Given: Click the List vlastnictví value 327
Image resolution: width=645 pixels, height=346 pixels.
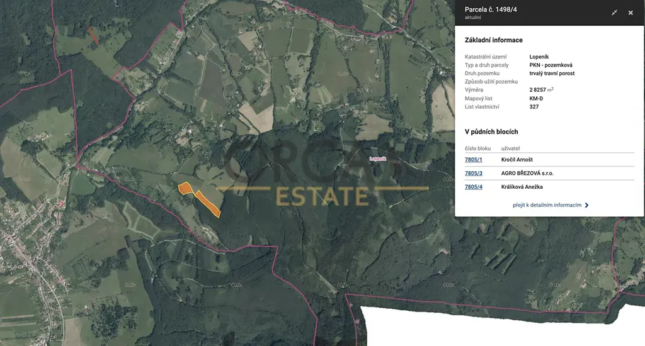Looking at the screenshot, I should [x=534, y=107].
